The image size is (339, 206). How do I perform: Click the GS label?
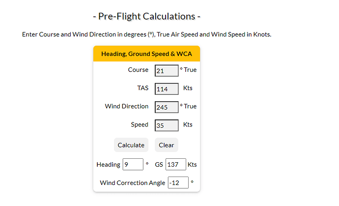[x=159, y=164]
